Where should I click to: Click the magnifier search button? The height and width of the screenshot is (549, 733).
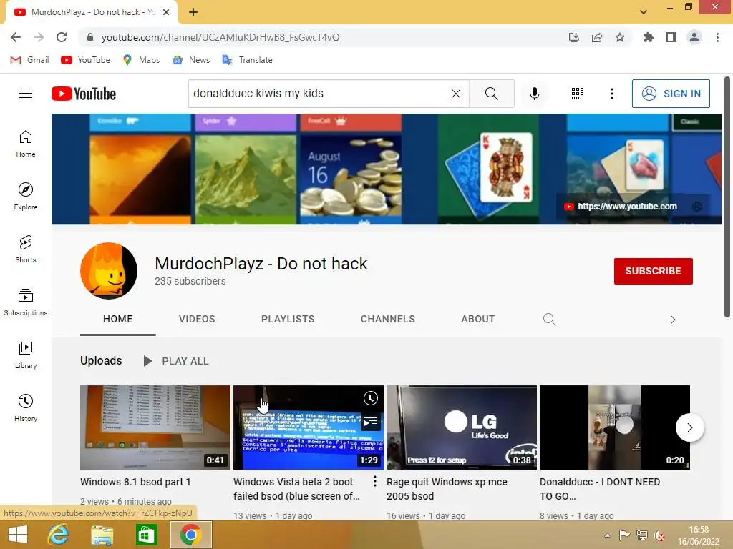[x=491, y=94]
